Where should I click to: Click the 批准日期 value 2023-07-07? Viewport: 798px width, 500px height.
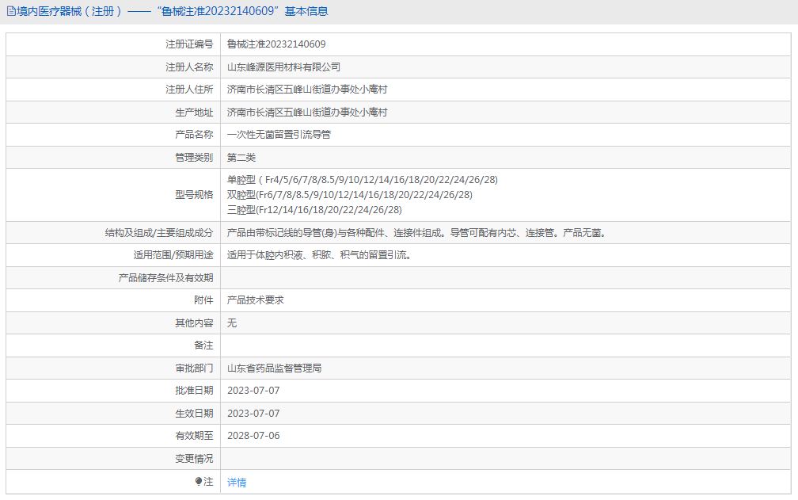point(253,391)
